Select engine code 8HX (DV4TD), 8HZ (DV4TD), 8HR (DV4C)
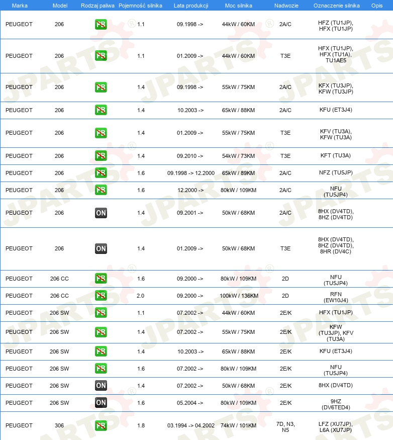The image size is (393, 440). (336, 245)
